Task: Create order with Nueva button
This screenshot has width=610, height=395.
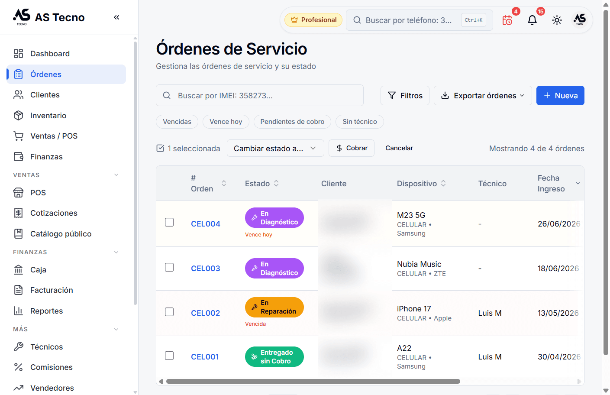Action: 560,95
